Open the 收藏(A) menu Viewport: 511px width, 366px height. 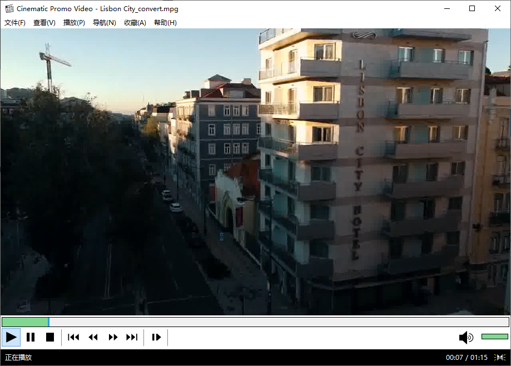(135, 22)
